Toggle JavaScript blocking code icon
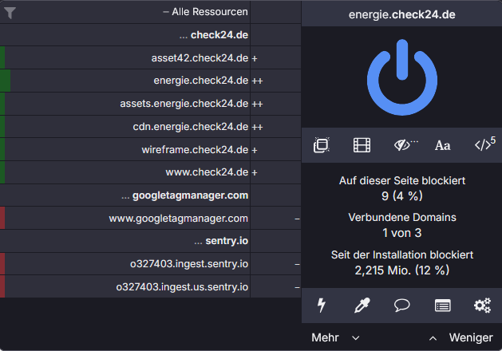Image resolution: width=502 pixels, height=351 pixels. point(484,144)
